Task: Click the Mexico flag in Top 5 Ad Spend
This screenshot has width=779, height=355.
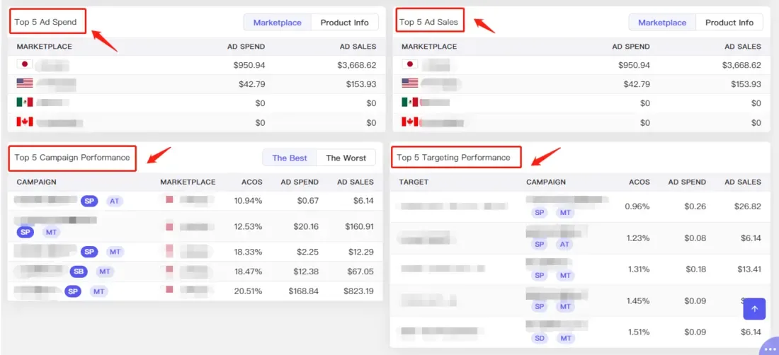Action: coord(24,102)
